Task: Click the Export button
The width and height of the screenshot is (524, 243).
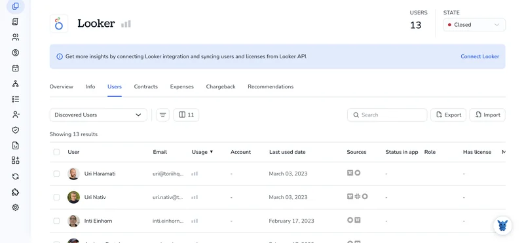Action: [x=448, y=115]
